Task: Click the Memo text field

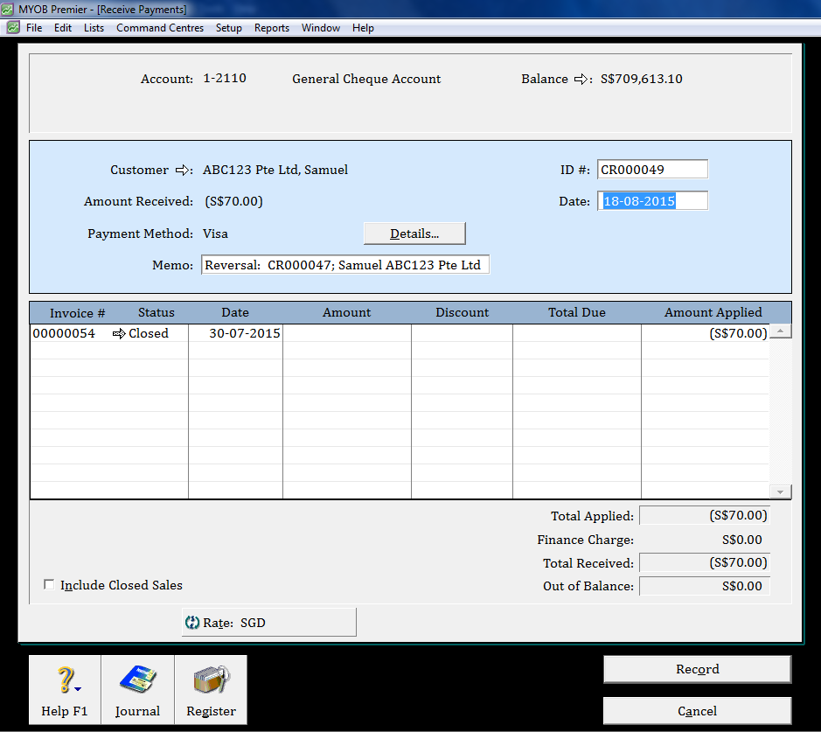Action: pyautogui.click(x=344, y=264)
